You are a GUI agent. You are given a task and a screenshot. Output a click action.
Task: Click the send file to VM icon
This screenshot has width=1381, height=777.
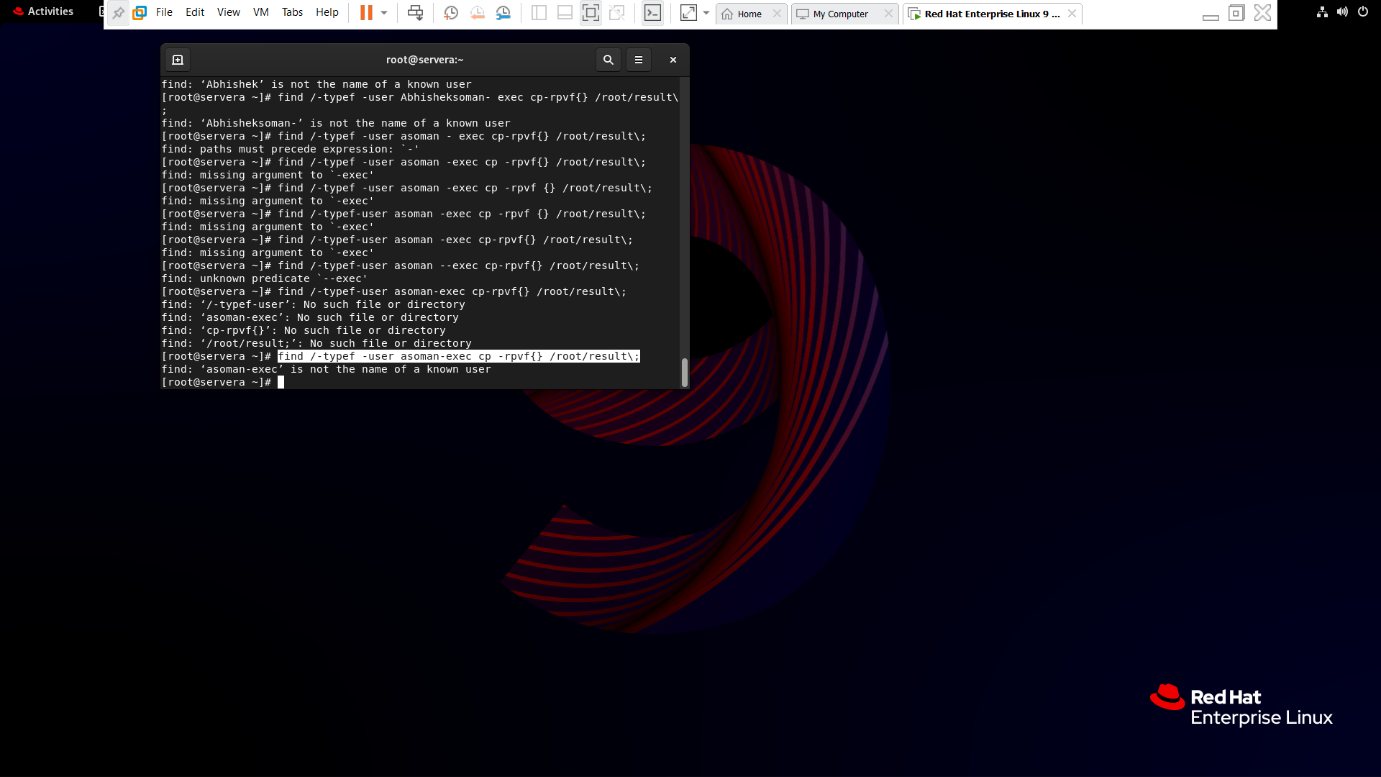click(x=416, y=13)
